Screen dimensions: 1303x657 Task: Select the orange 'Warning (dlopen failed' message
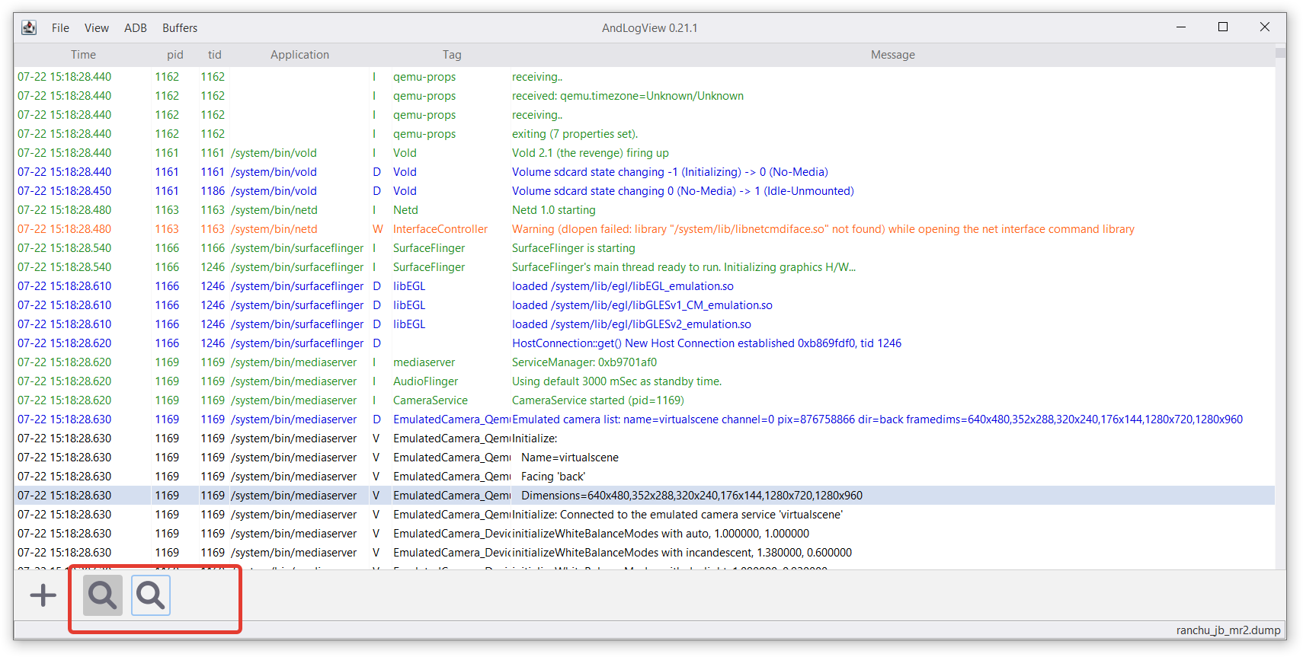tap(823, 229)
